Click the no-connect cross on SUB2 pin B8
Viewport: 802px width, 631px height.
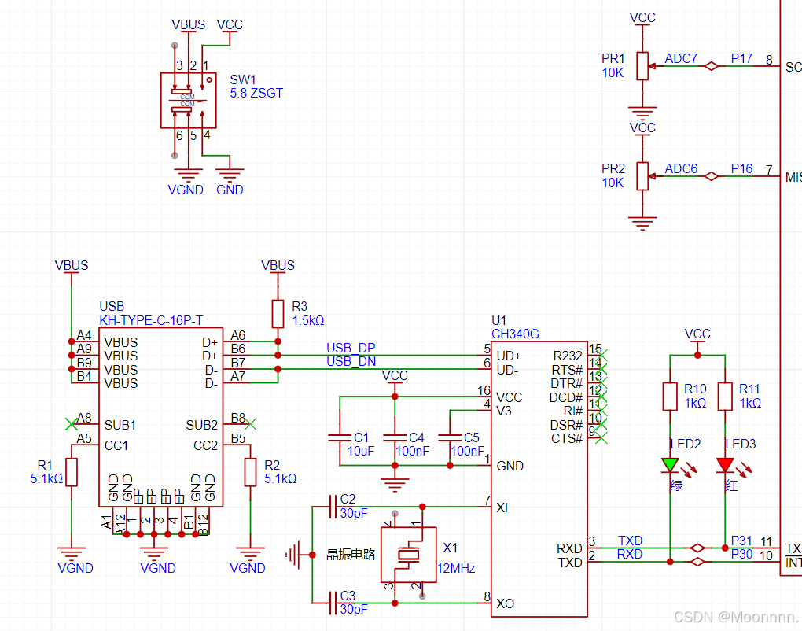250,424
